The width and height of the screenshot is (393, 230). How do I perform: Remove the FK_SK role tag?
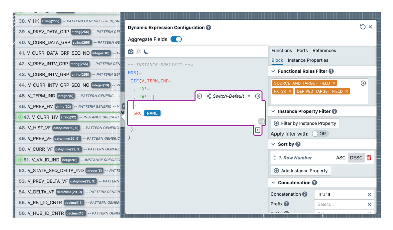coord(290,92)
